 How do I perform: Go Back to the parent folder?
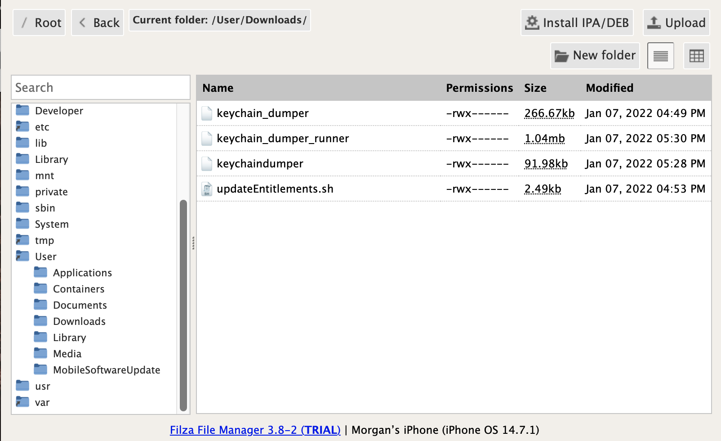coord(98,22)
